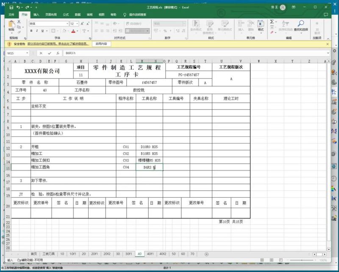Viewport: 339px width, 272px height.
Task: Click the Save icon in title bar
Action: pyautogui.click(x=11, y=7)
